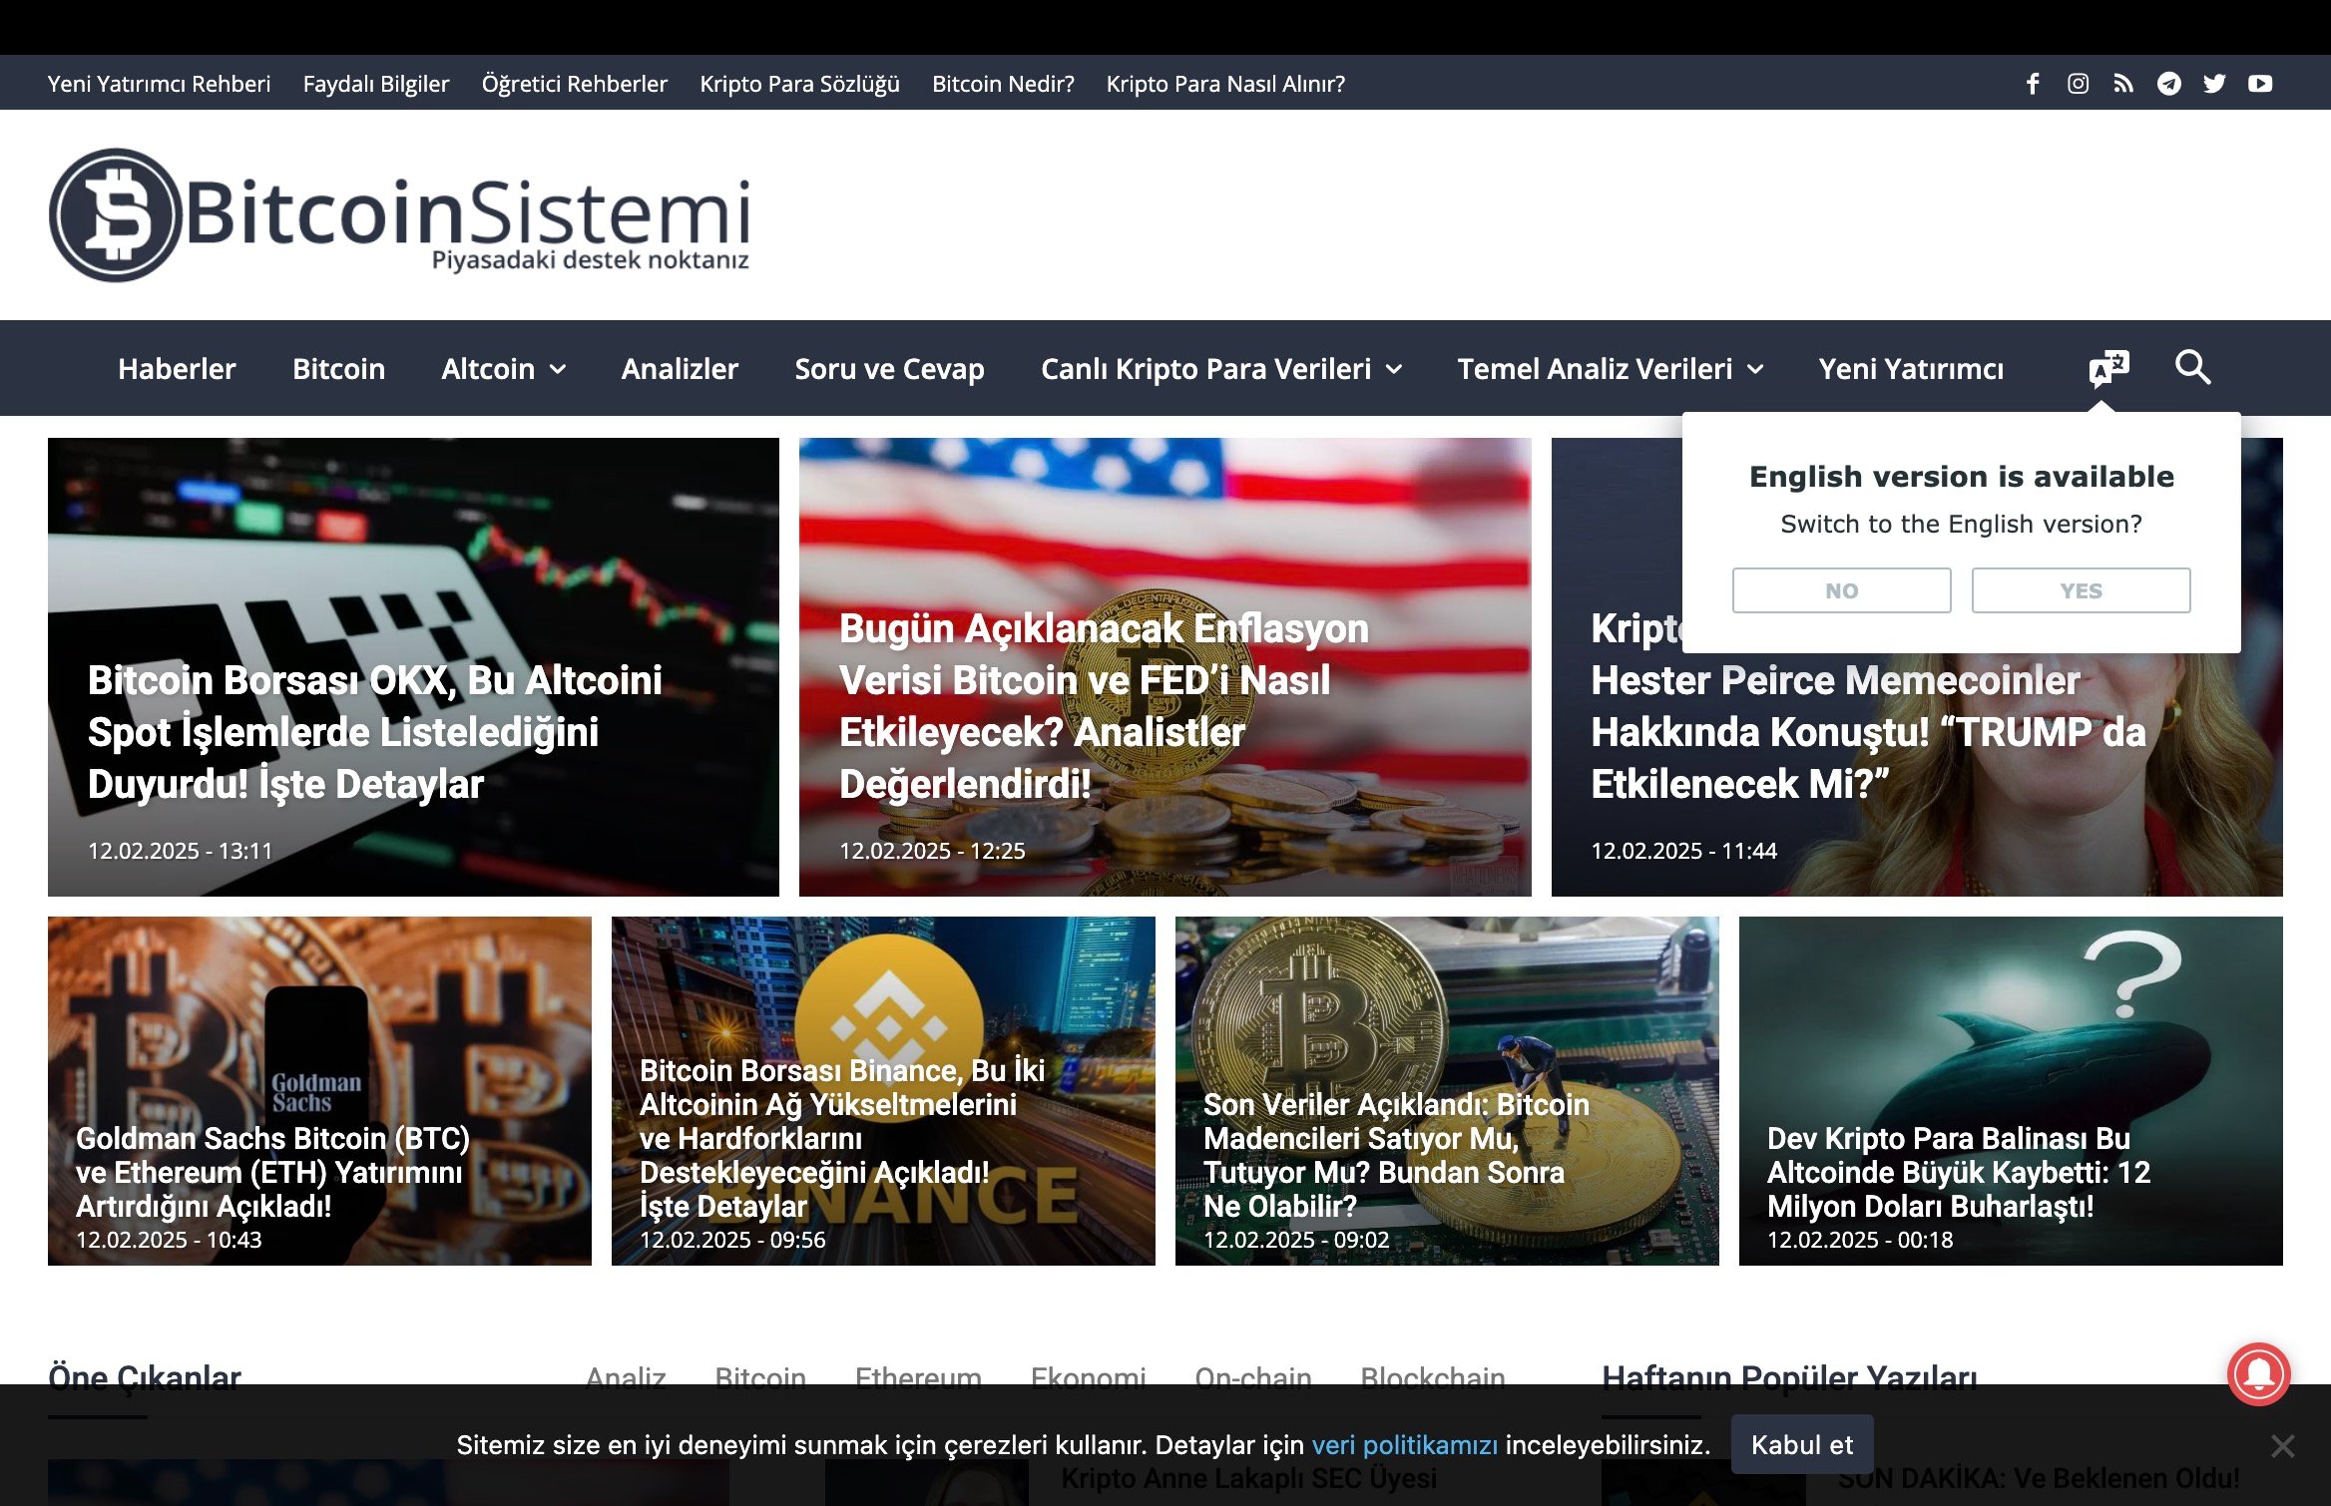This screenshot has width=2331, height=1506.
Task: Open Dev Kripto Para Balinası article
Action: 2011,1091
